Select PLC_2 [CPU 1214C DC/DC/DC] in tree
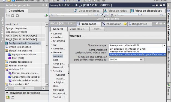 click(x=21, y=39)
